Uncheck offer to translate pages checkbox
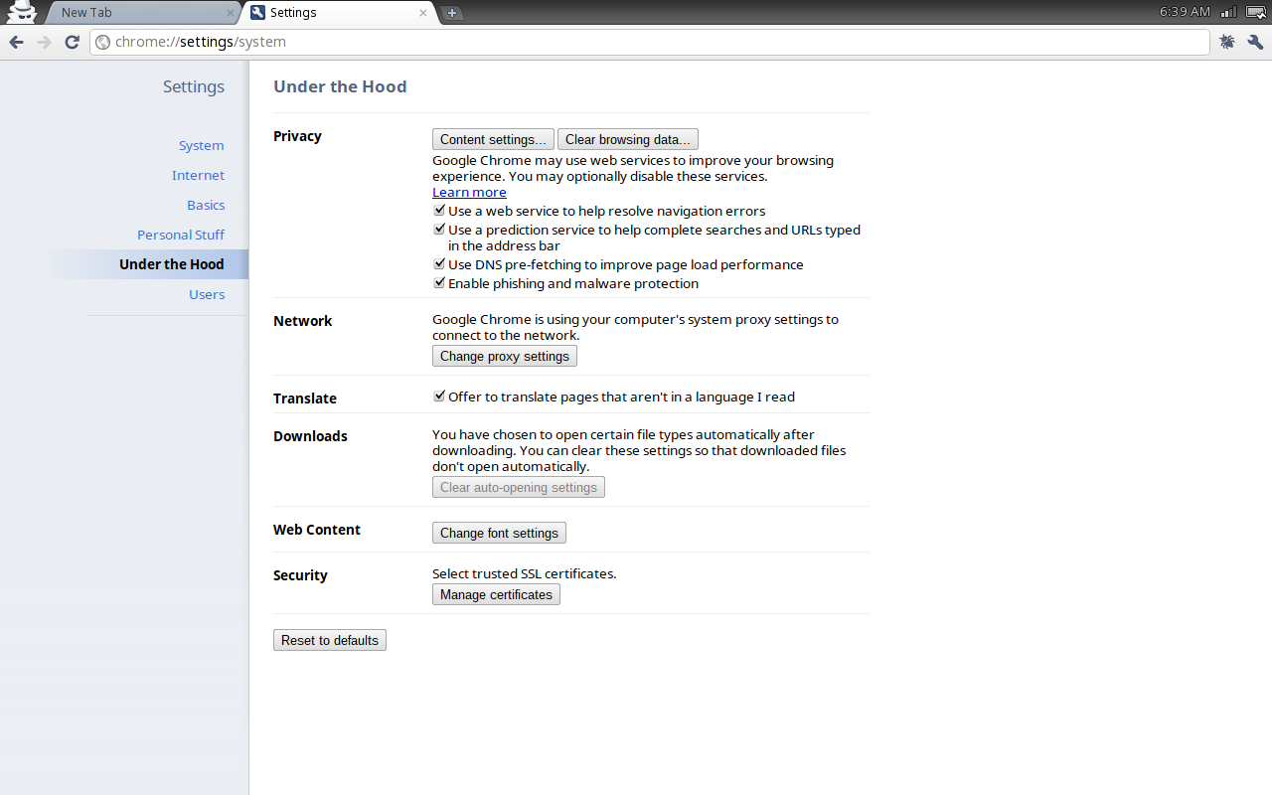 (x=439, y=397)
